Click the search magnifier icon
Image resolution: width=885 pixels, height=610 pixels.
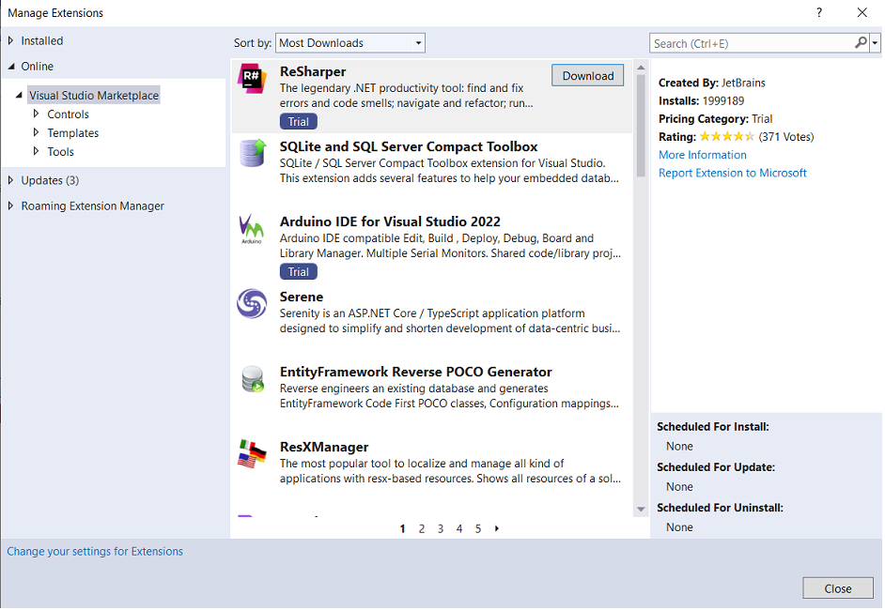[861, 43]
